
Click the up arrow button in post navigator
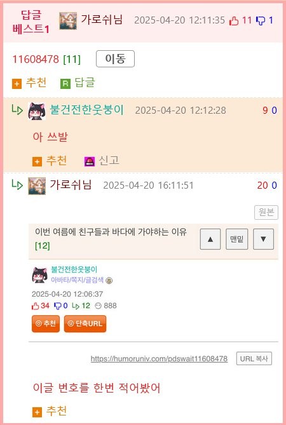click(x=210, y=239)
